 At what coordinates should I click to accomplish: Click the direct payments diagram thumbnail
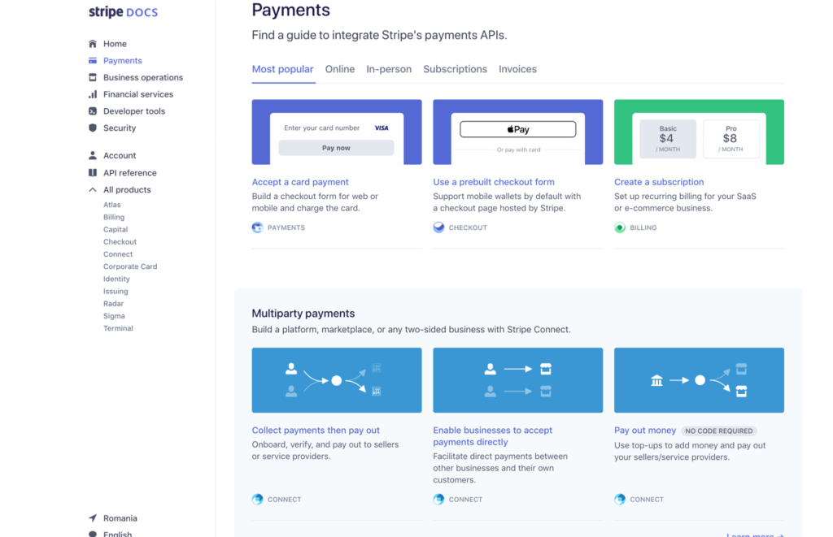518,380
